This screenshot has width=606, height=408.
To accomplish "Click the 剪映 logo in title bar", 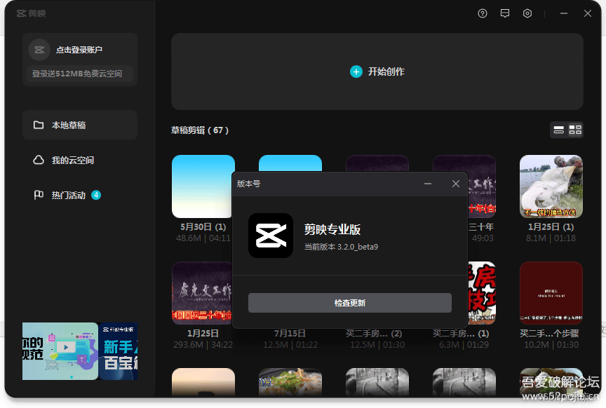I will pos(32,13).
